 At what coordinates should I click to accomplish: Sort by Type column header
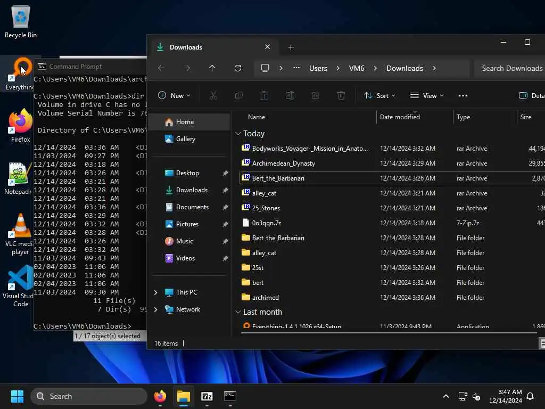pos(464,117)
